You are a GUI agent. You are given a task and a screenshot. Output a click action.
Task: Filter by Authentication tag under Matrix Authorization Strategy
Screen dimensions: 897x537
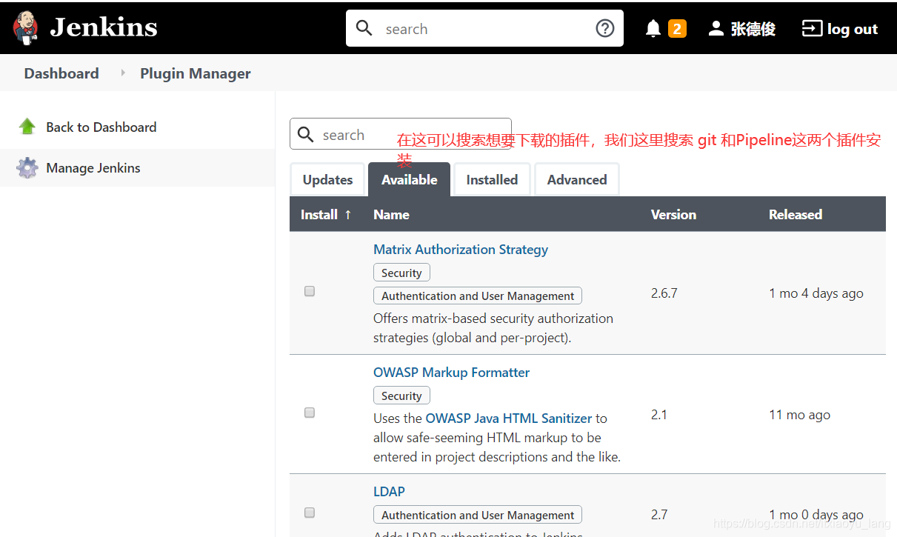pyautogui.click(x=478, y=296)
